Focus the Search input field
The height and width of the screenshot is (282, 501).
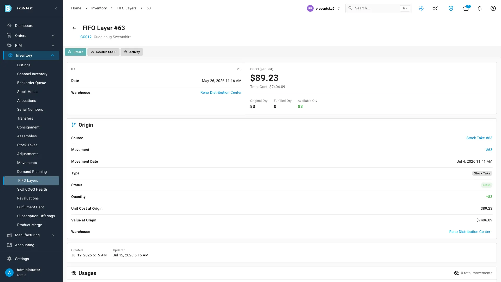pos(379,8)
